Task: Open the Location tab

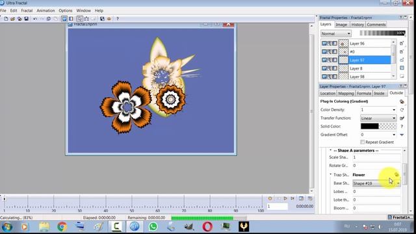Action: pos(328,94)
